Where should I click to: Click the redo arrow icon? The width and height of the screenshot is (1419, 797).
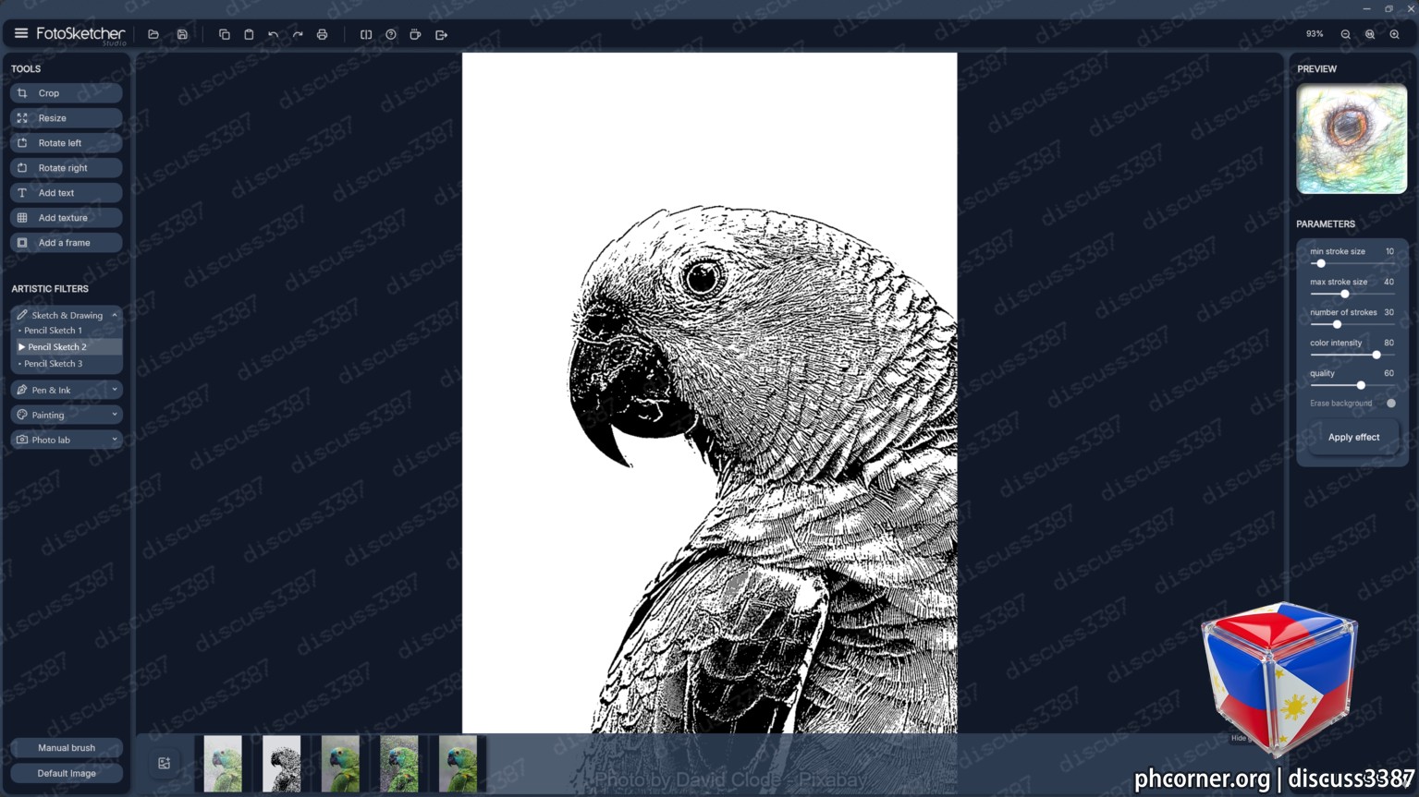(298, 35)
